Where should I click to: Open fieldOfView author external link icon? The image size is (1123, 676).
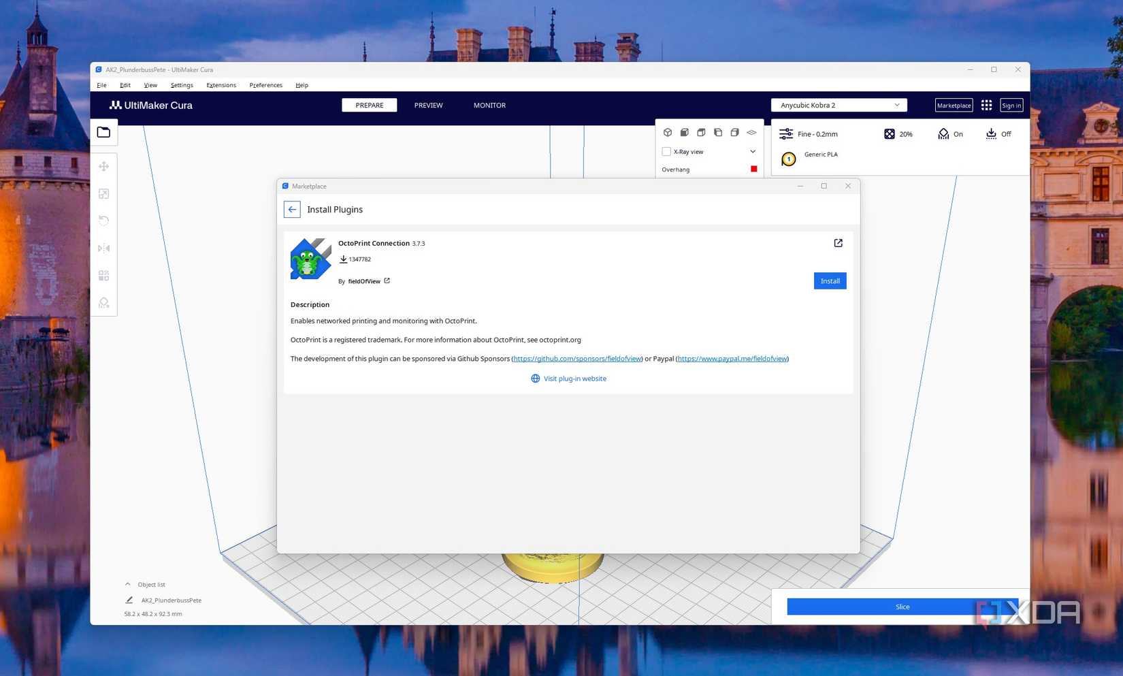coord(387,280)
